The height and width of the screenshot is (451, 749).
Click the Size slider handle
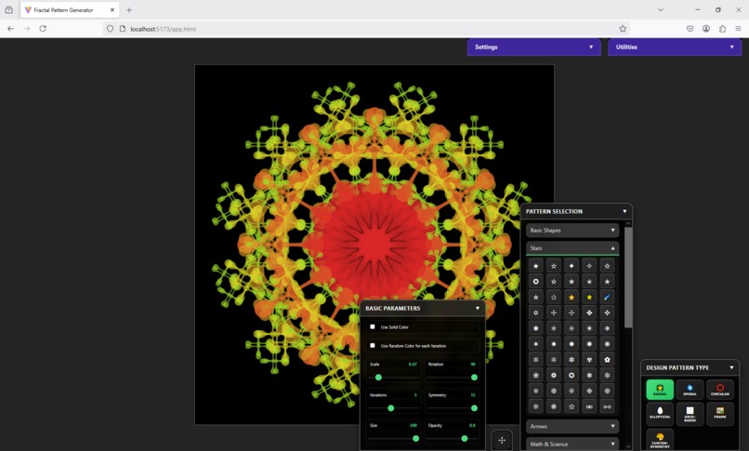pos(415,439)
